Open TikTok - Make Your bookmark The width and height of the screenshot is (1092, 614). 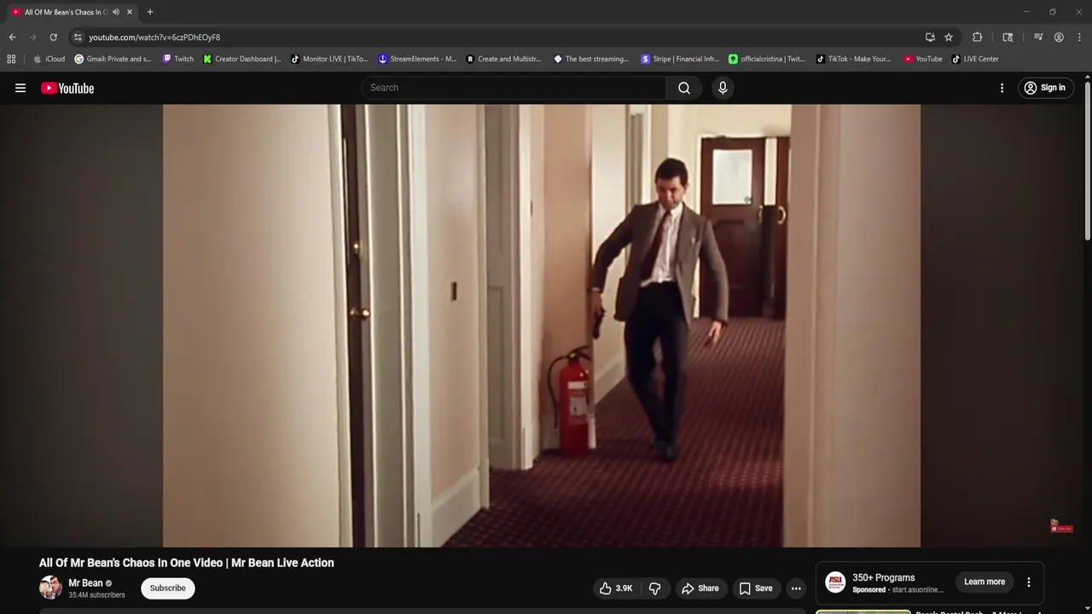[x=853, y=59]
